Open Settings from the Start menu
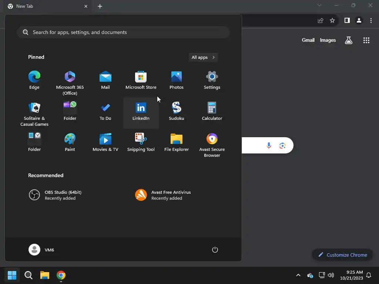This screenshot has height=284, width=379. point(212,80)
